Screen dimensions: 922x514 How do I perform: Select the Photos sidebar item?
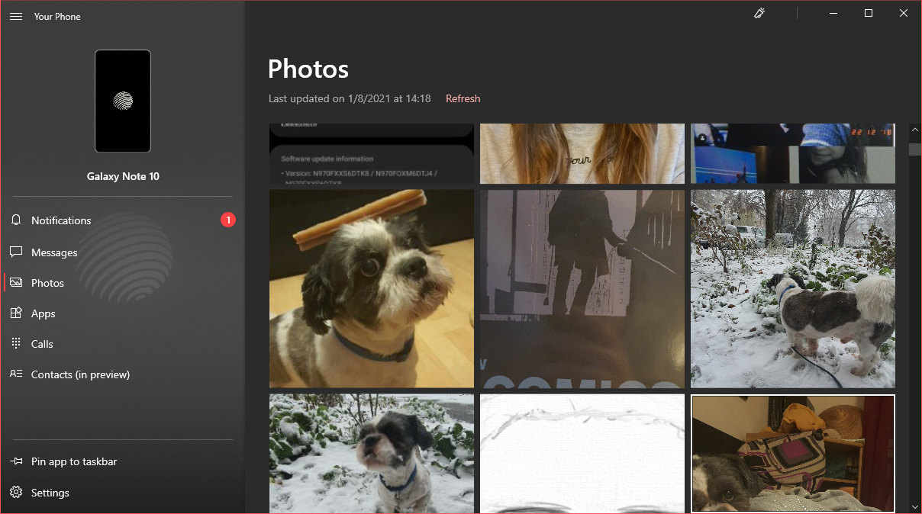(x=47, y=283)
